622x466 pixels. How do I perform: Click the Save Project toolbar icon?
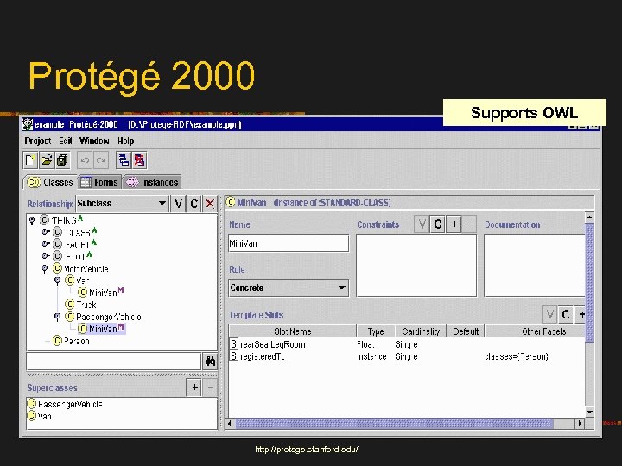(63, 161)
